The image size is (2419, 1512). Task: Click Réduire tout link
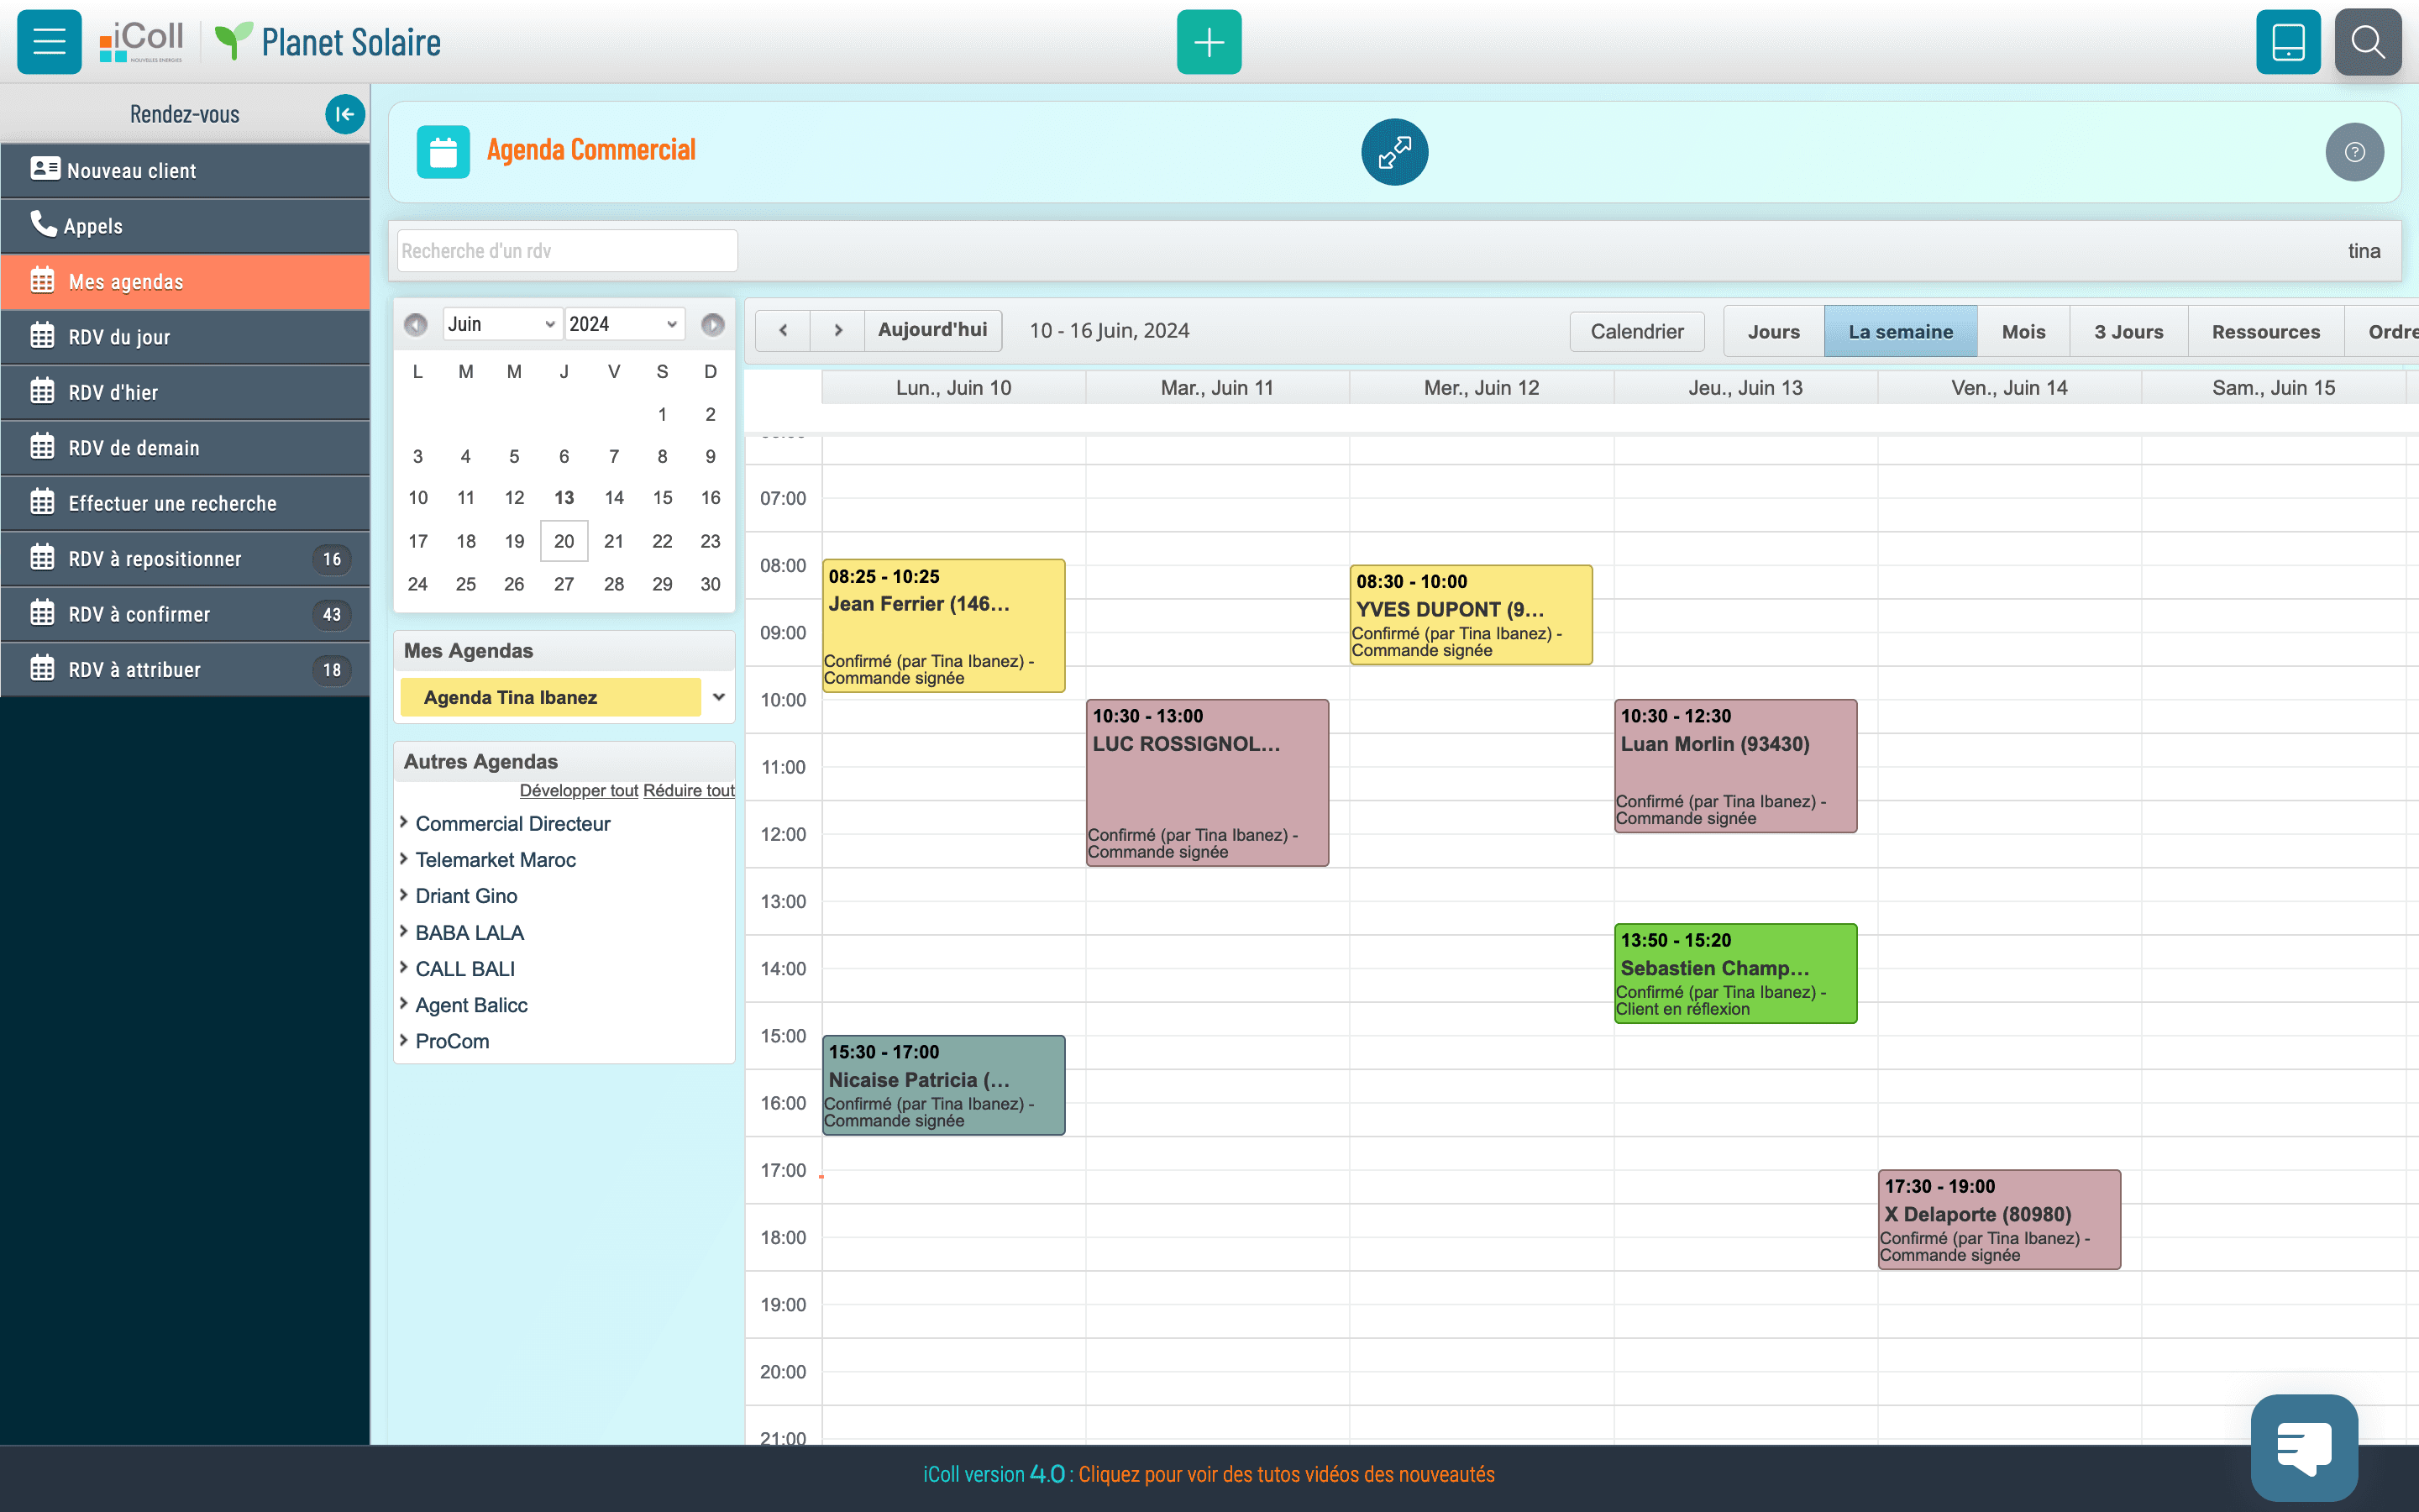click(689, 790)
